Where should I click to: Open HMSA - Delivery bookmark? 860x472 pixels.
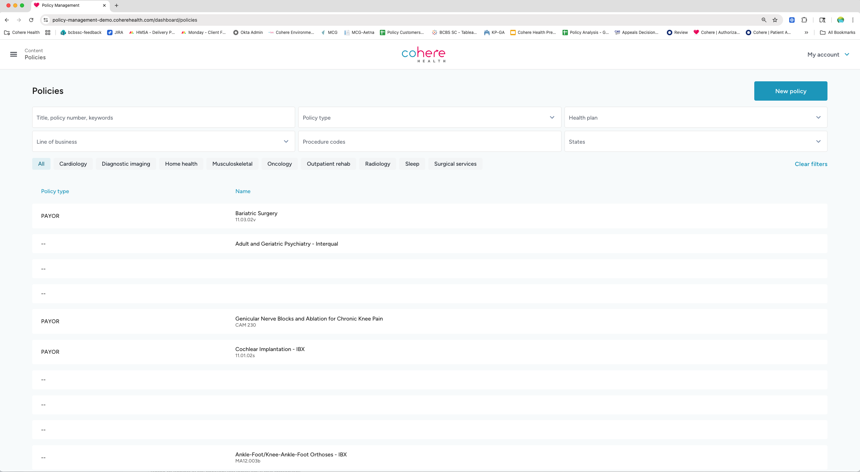coord(152,33)
